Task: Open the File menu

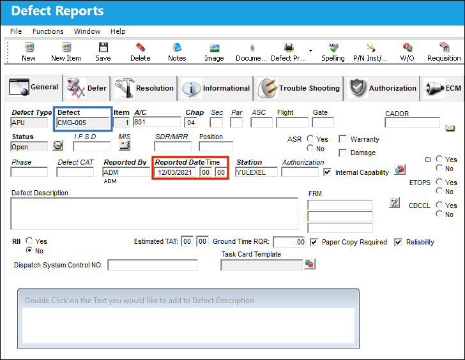Action: click(x=16, y=31)
